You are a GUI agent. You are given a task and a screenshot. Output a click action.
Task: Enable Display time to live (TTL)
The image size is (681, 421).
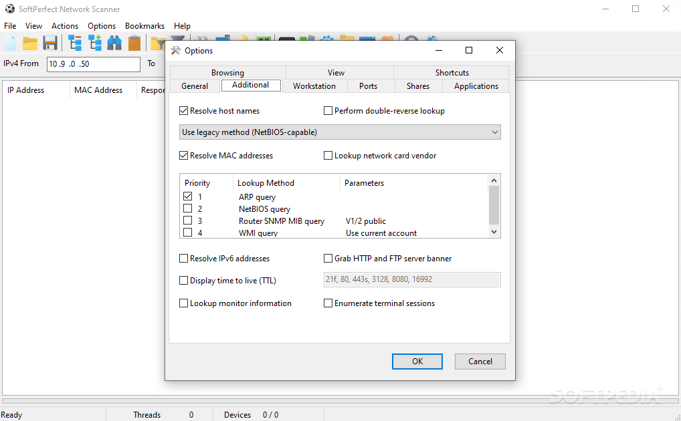click(x=184, y=281)
